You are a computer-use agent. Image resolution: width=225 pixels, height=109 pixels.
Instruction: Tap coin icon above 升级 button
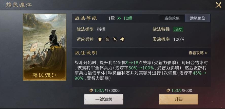pyautogui.click(x=168, y=90)
